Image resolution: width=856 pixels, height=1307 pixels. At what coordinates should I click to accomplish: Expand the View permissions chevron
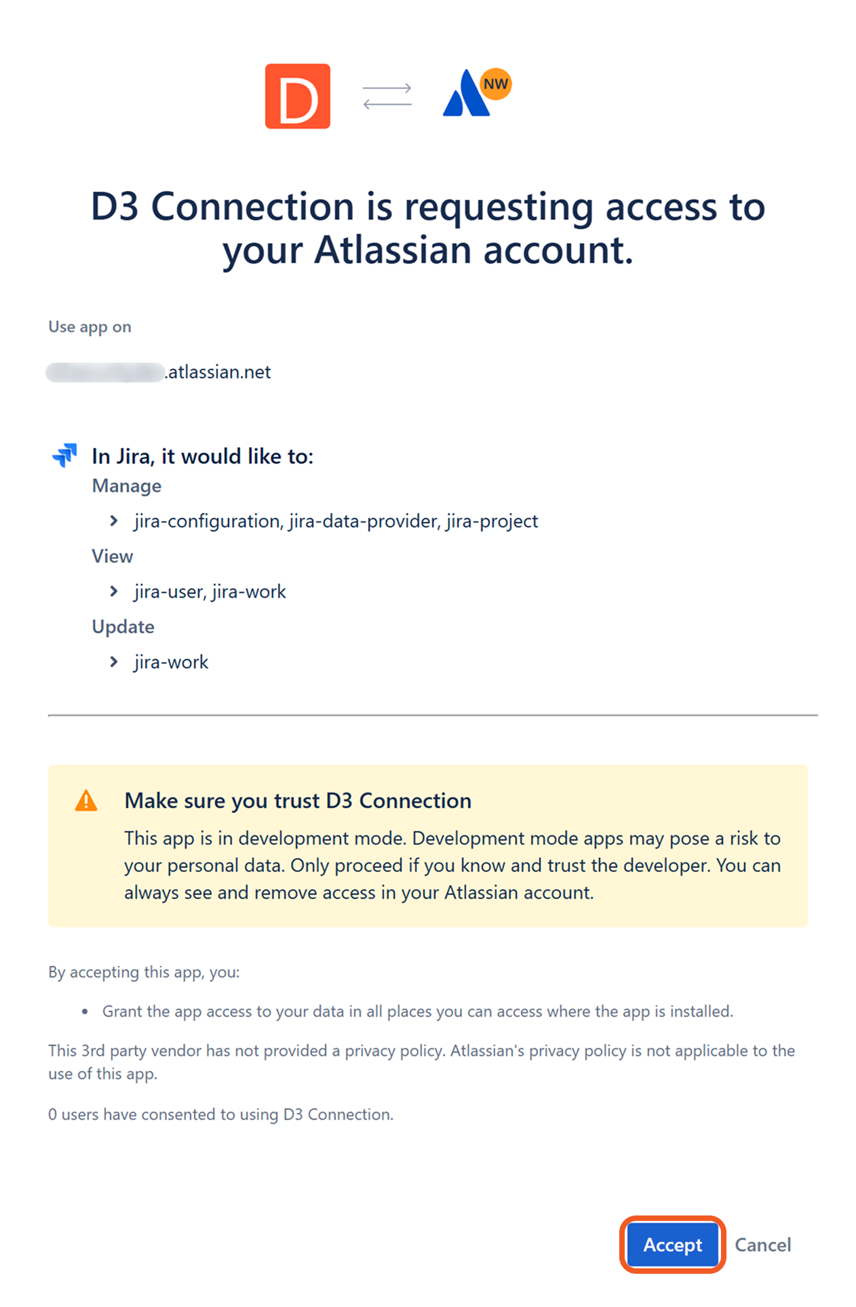click(114, 591)
